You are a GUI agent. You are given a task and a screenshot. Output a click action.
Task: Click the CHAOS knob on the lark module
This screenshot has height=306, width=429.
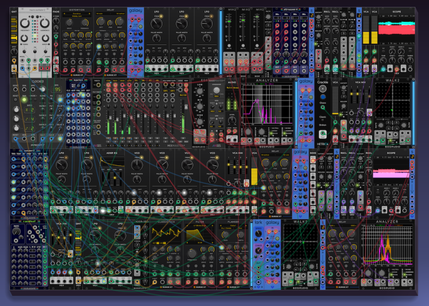258,251
